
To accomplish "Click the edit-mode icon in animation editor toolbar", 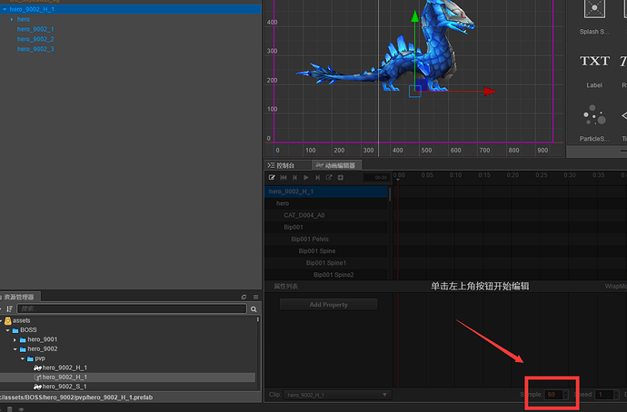I will point(272,177).
